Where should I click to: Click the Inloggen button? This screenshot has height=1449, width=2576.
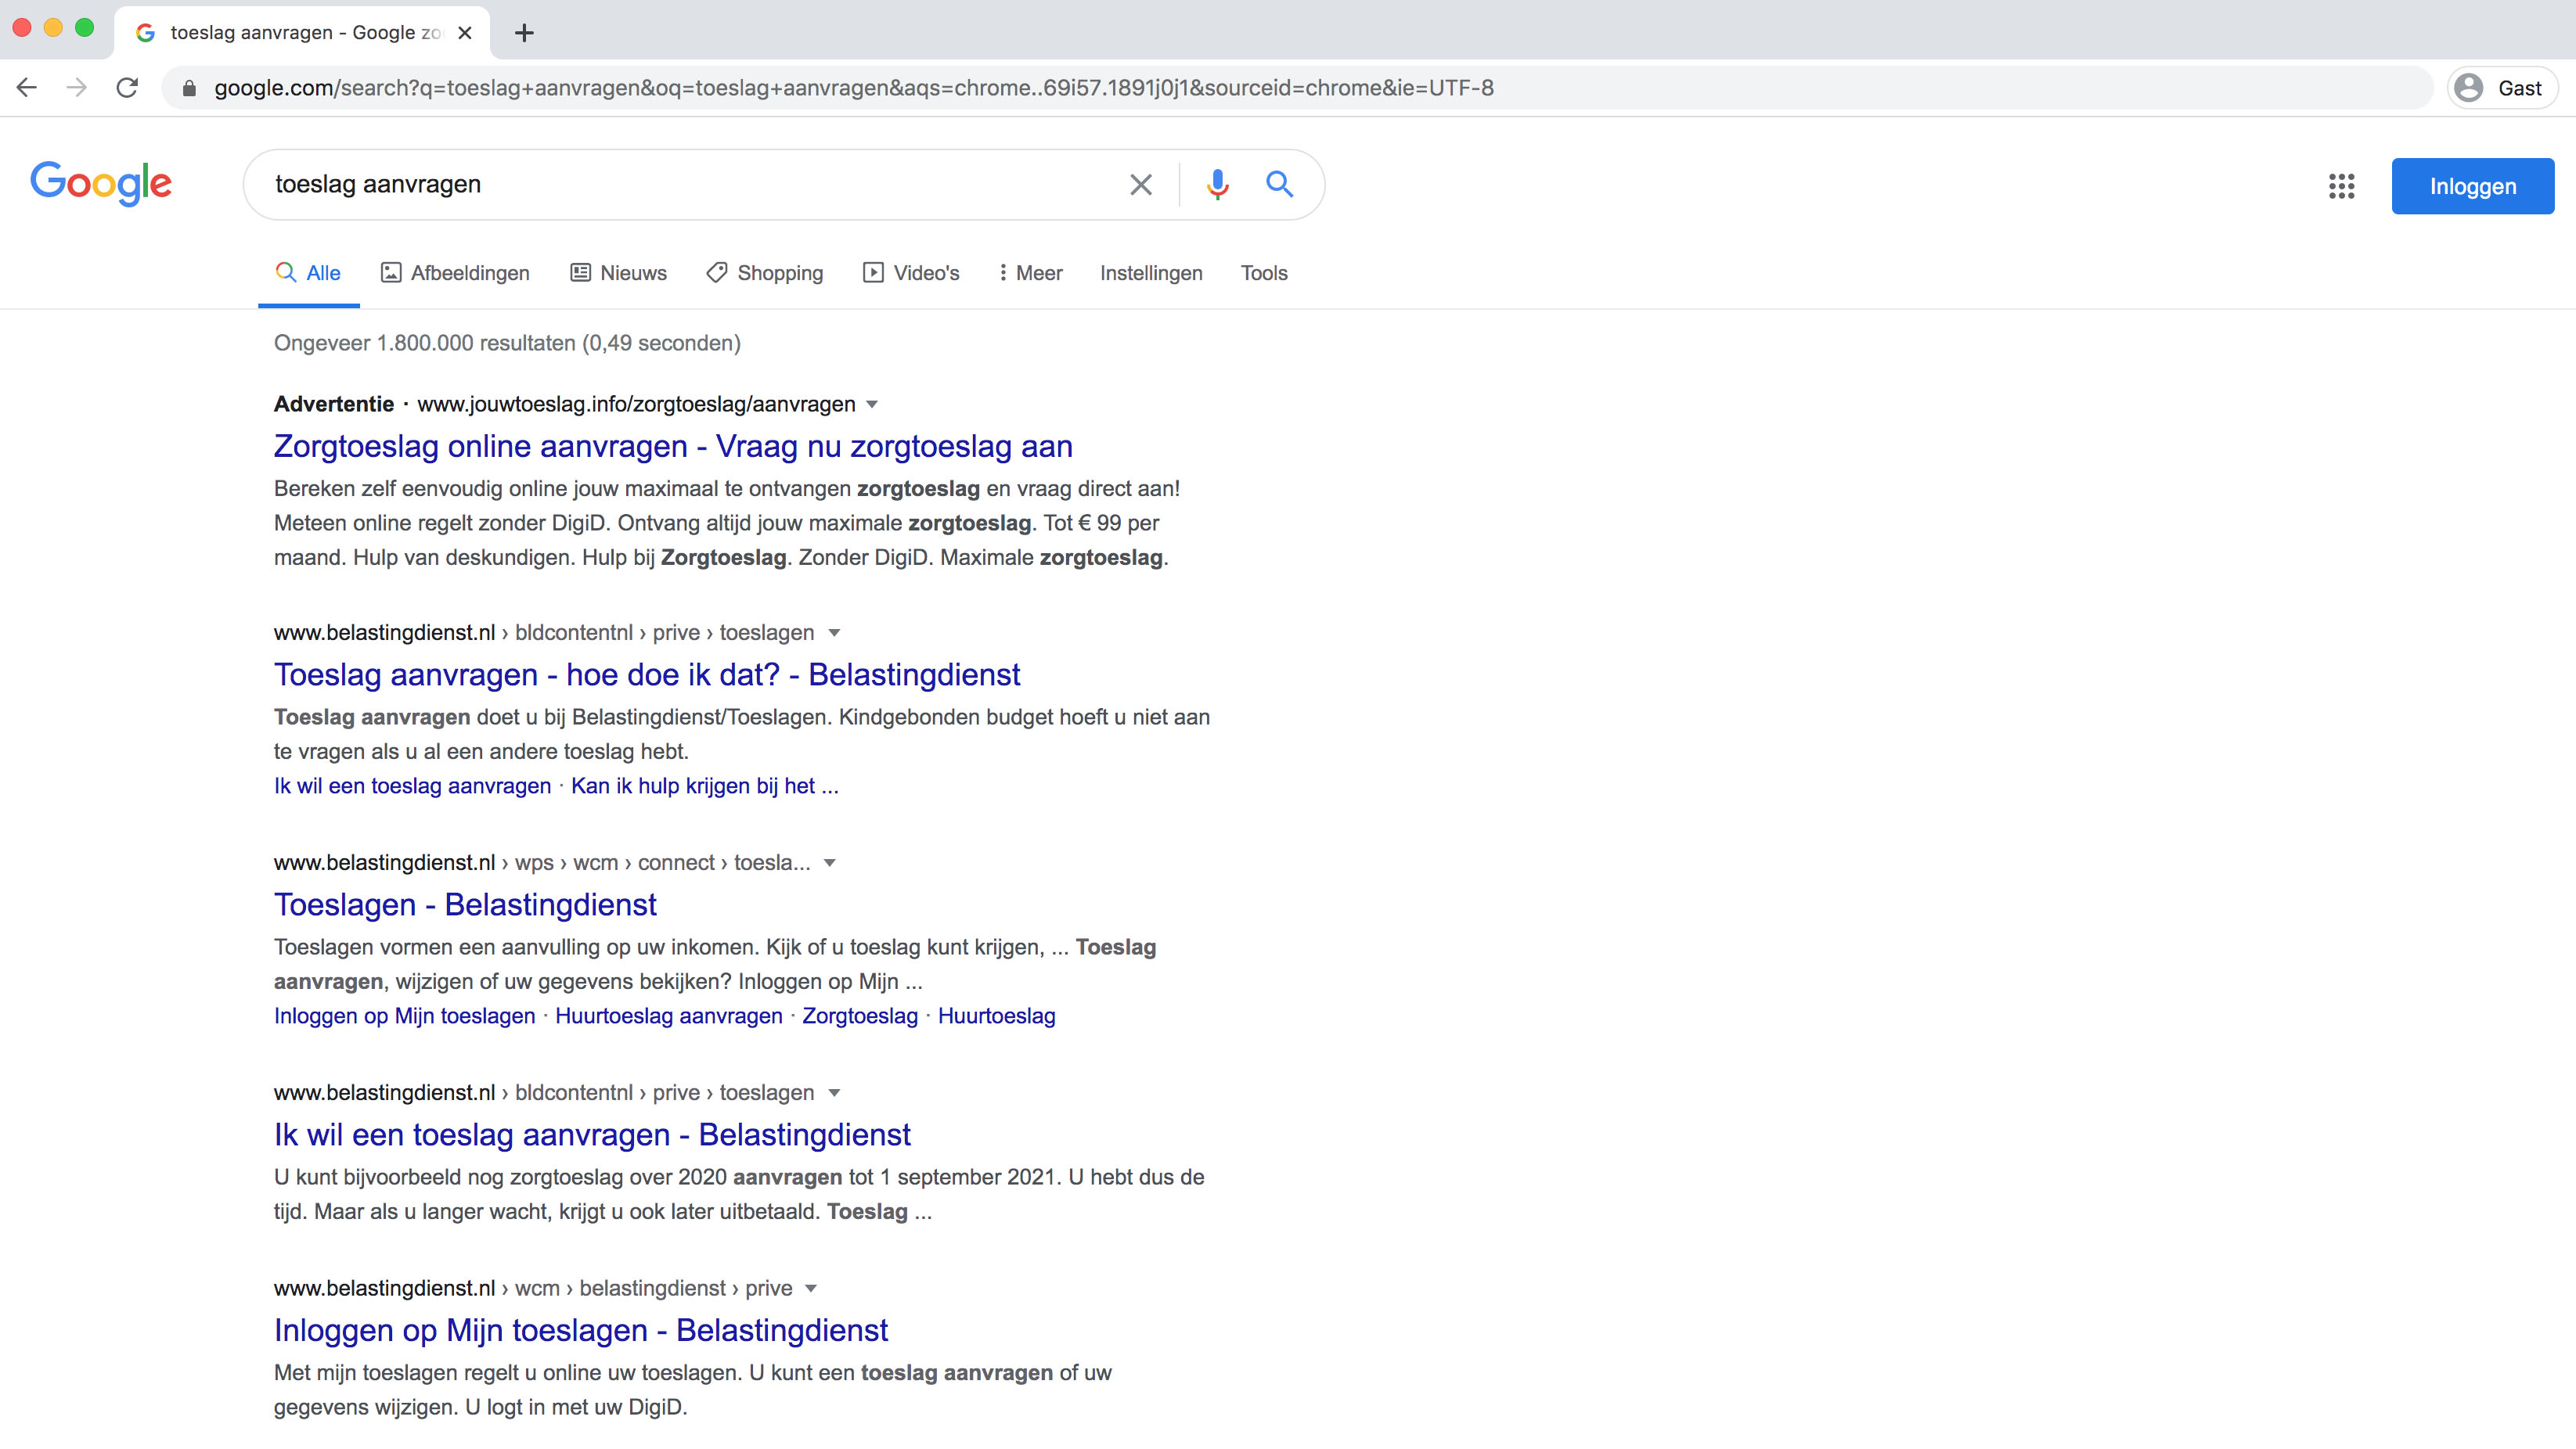pyautogui.click(x=2472, y=186)
